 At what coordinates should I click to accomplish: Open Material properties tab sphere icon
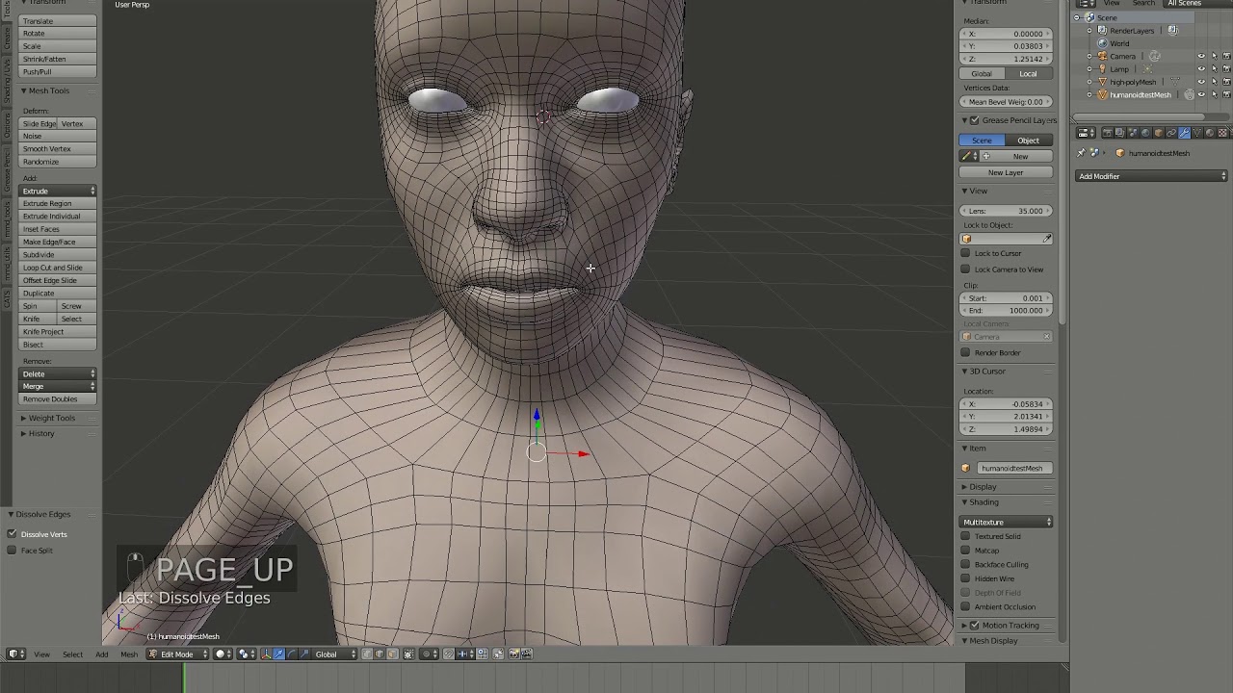[1210, 133]
